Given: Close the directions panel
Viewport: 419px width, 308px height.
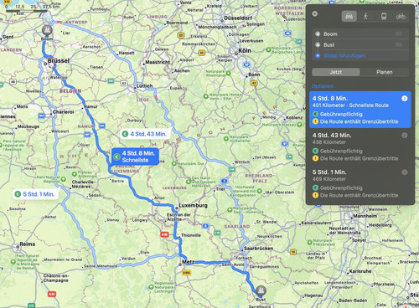Looking at the screenshot, I should point(315,13).
